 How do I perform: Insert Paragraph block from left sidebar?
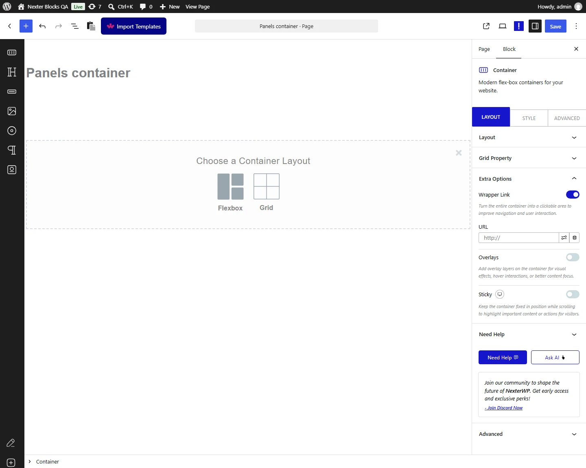pyautogui.click(x=12, y=150)
